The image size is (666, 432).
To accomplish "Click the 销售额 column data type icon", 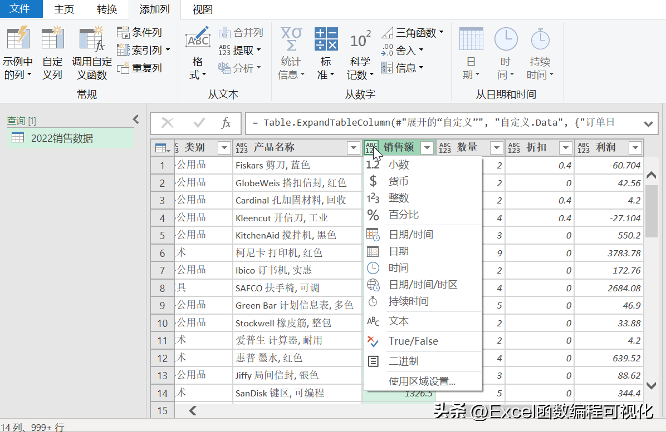I will [371, 147].
